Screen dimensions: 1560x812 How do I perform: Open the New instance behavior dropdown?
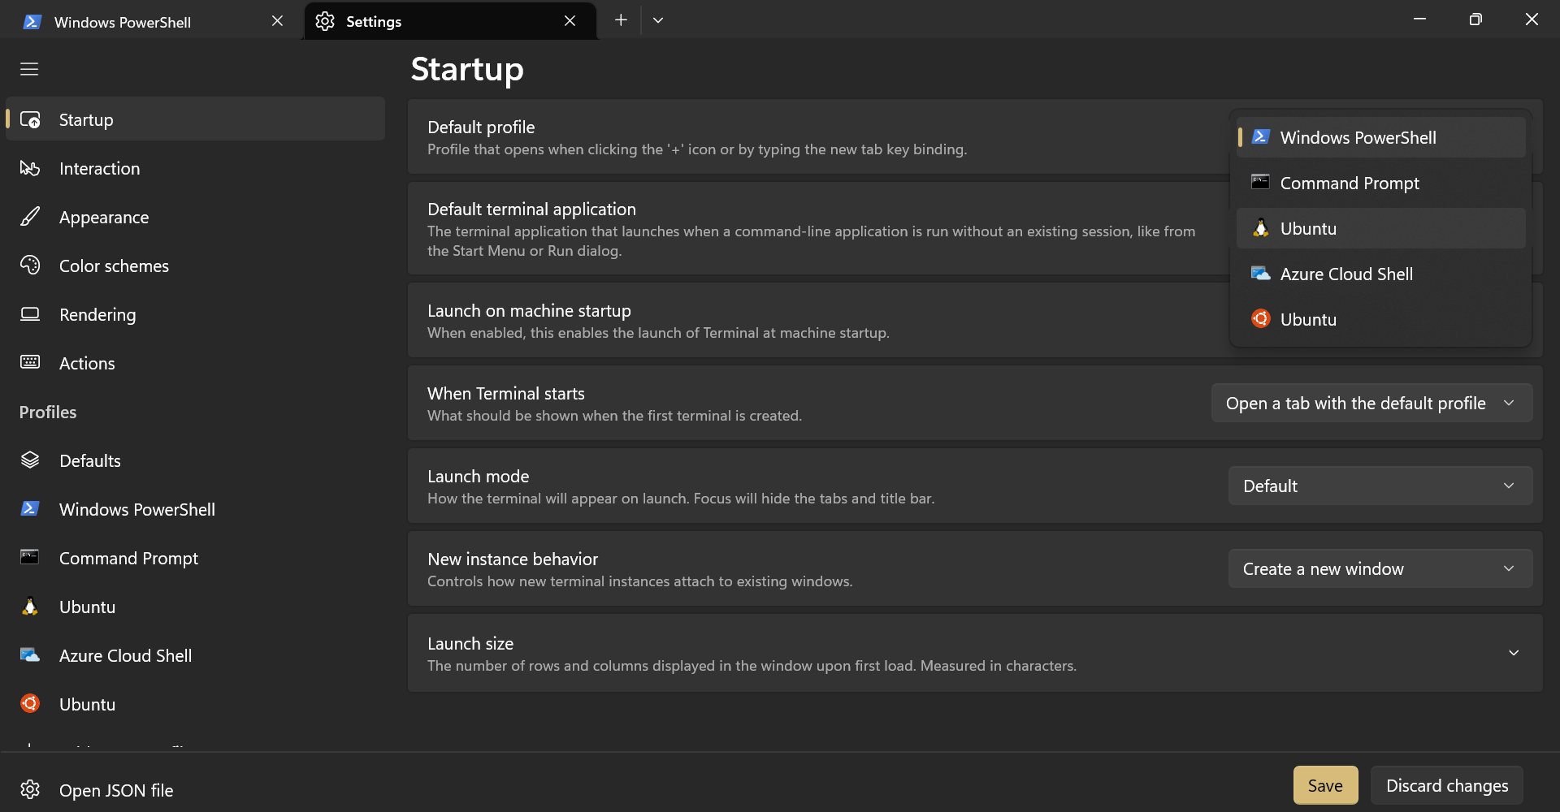1380,568
